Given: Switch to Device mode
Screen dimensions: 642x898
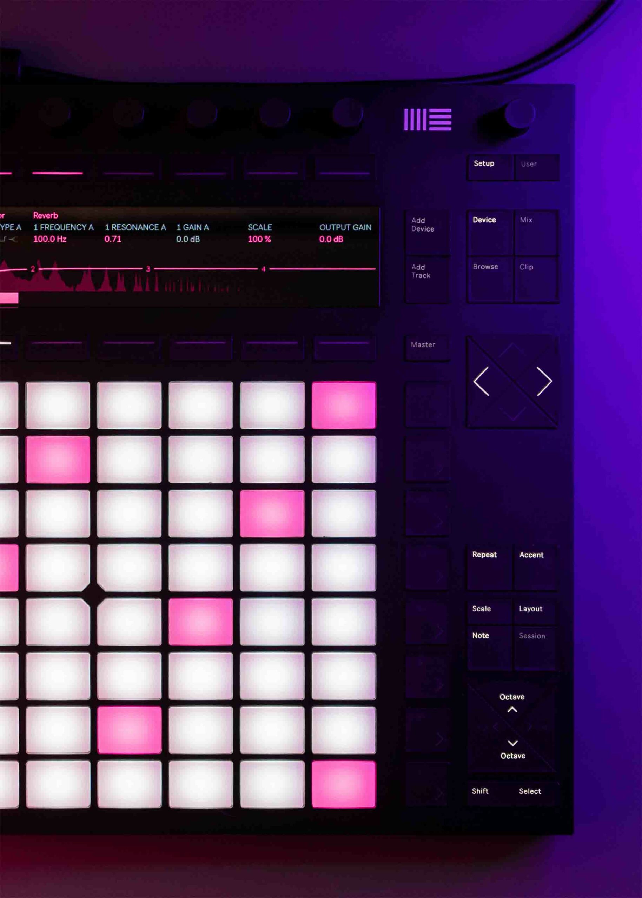Looking at the screenshot, I should tap(489, 232).
